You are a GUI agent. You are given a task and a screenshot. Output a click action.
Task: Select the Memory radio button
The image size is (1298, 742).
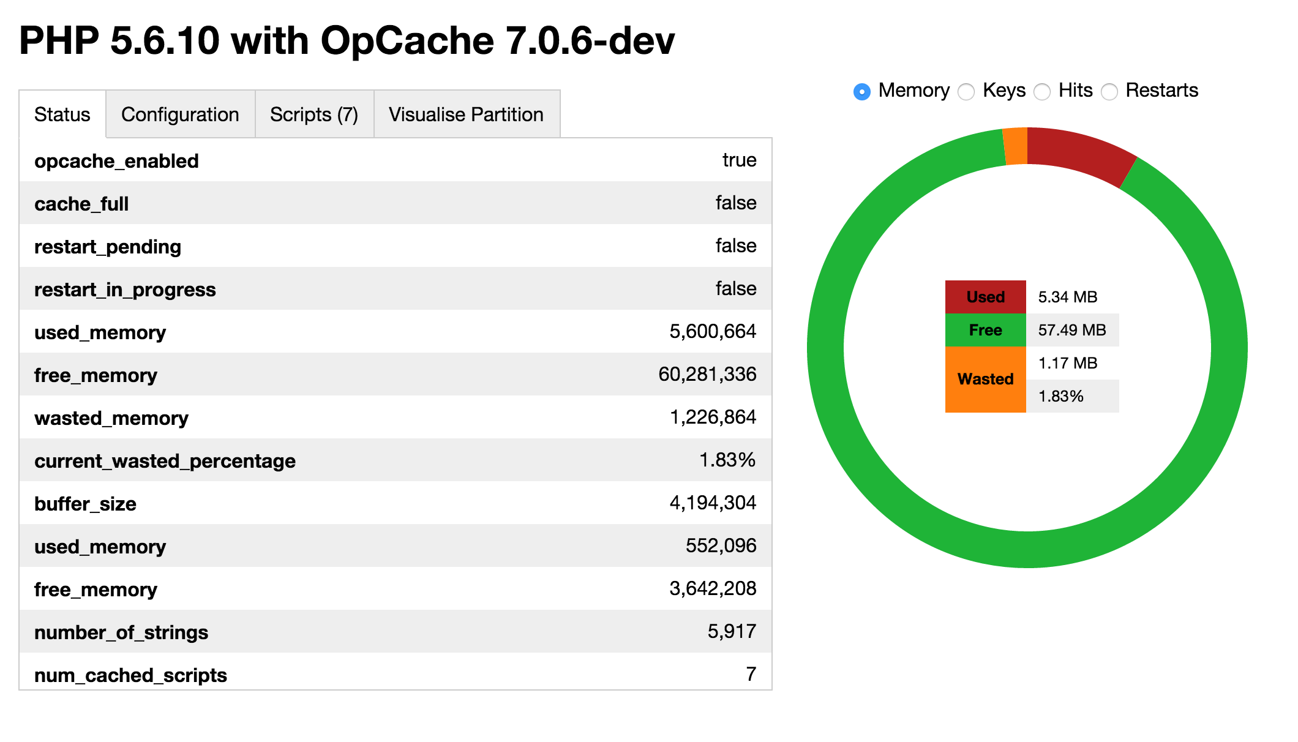click(x=862, y=91)
